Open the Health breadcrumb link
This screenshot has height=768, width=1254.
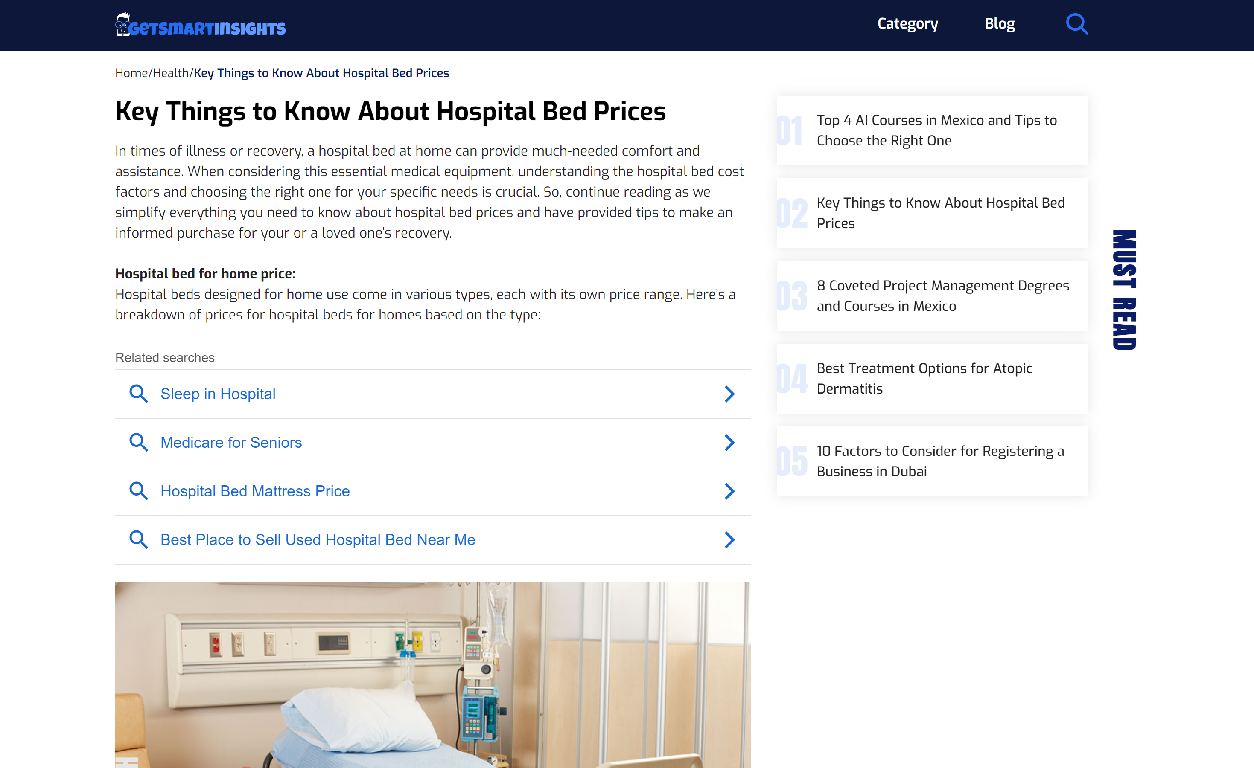point(171,73)
